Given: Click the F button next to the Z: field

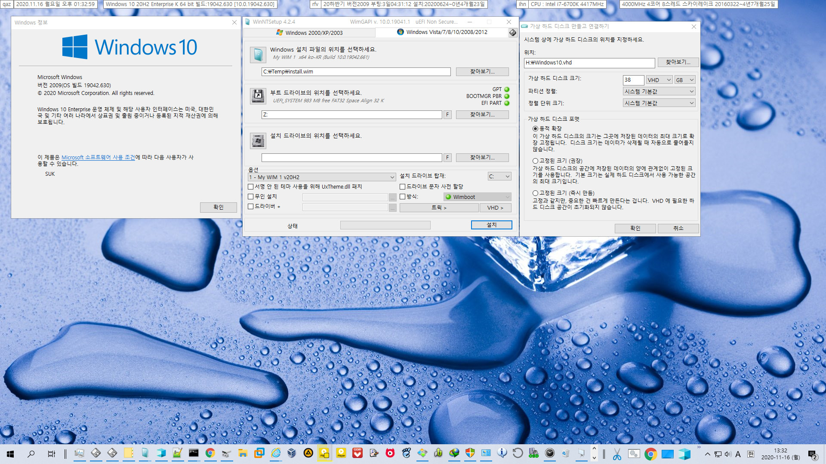Looking at the screenshot, I should [447, 115].
